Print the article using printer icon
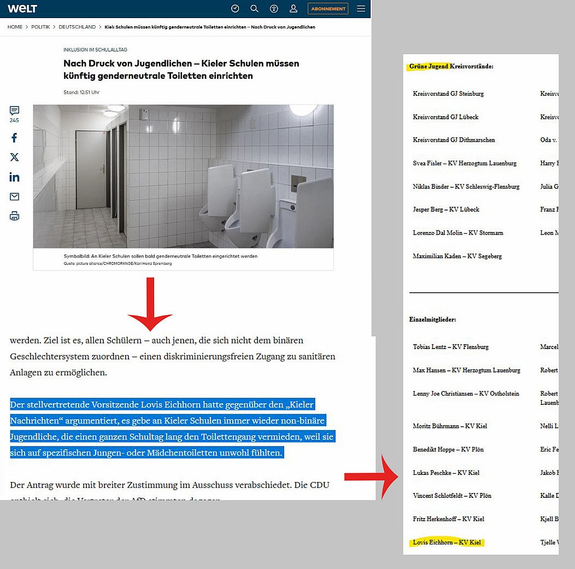The height and width of the screenshot is (569, 575). click(x=14, y=216)
